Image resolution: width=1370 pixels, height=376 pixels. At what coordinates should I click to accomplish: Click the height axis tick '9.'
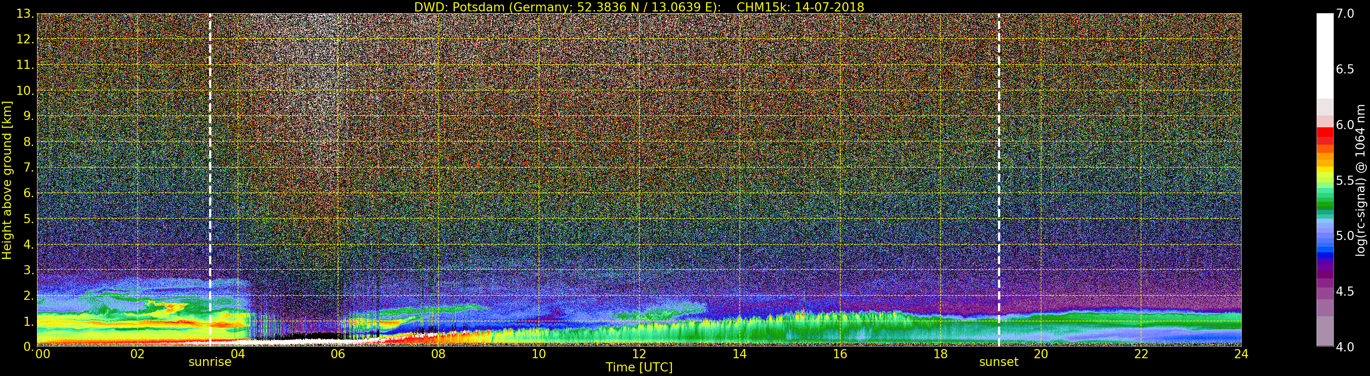coord(29,116)
